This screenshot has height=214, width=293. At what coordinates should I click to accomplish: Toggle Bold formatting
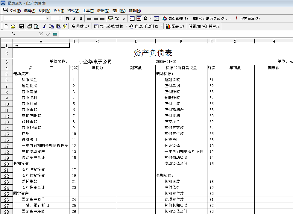(68, 19)
